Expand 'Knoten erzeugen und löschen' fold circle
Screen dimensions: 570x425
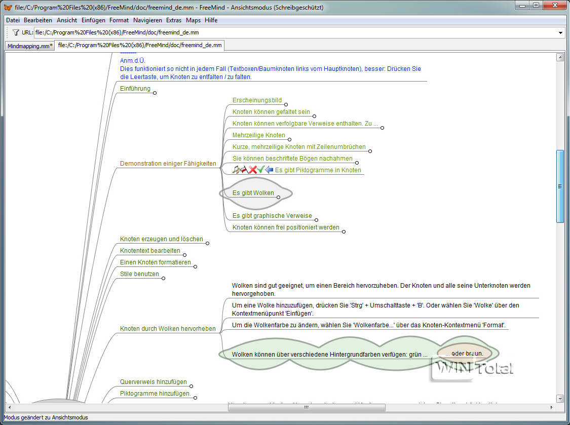pyautogui.click(x=208, y=244)
